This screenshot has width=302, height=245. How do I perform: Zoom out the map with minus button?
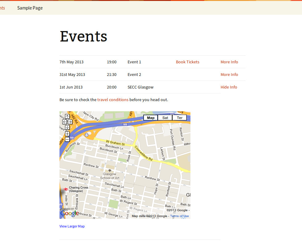67,139
